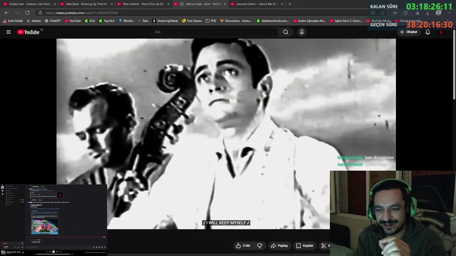
Task: Open the Top Kick bookmark
Action: [x=107, y=21]
